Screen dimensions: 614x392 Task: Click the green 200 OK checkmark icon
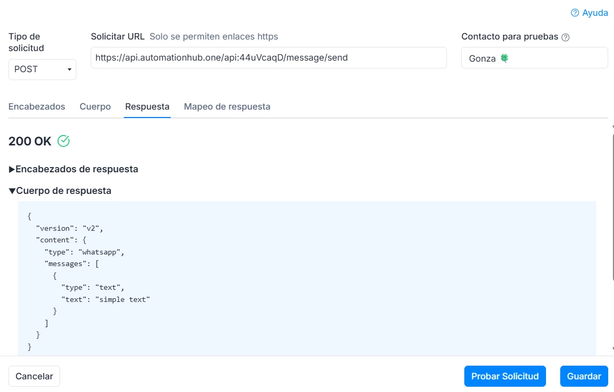[63, 141]
